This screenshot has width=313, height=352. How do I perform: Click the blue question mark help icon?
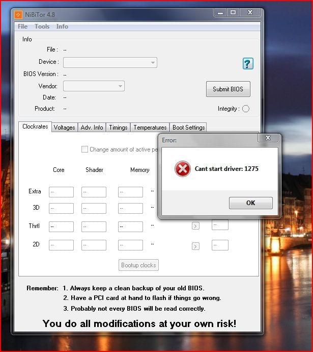(248, 64)
